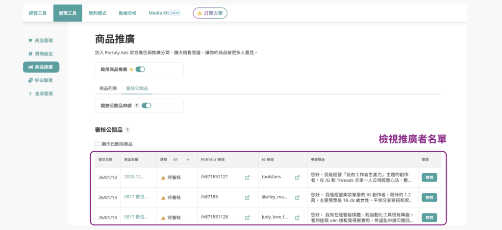Screen dimensions: 502x230
Task: Select 金流管理 in the sidebar
Action: click(x=43, y=93)
